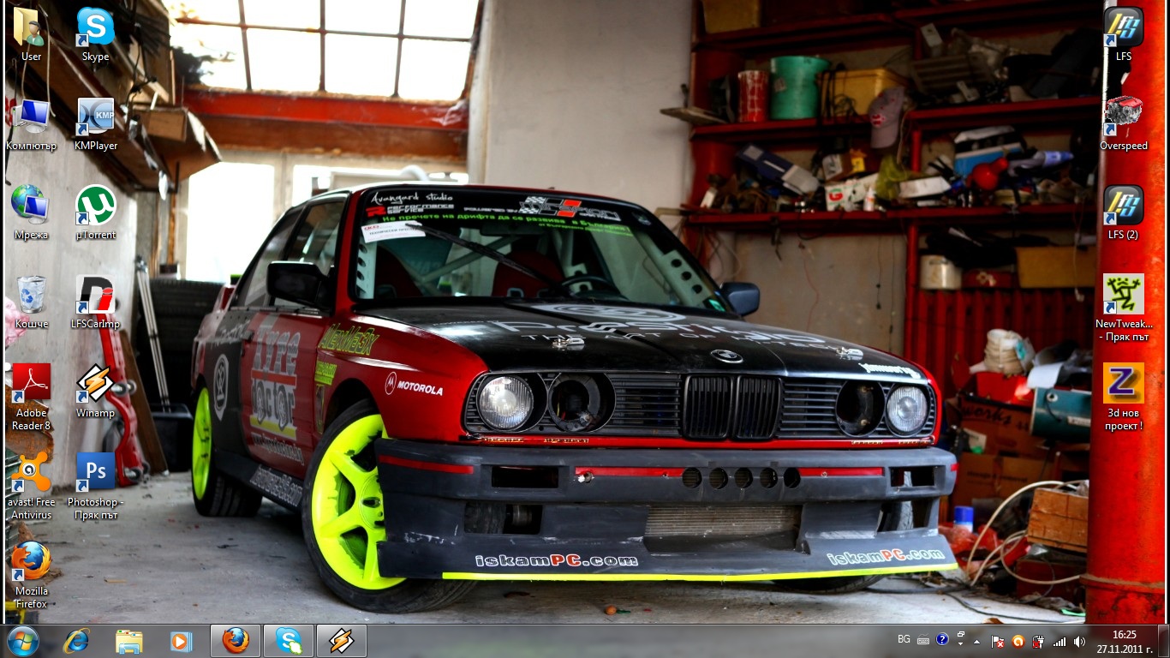Open language bar options small arrow
Screen dimensions: 1170x658
pos(961,643)
